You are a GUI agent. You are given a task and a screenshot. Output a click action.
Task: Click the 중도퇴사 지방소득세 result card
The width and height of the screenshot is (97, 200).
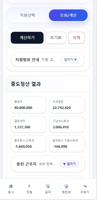67,144
